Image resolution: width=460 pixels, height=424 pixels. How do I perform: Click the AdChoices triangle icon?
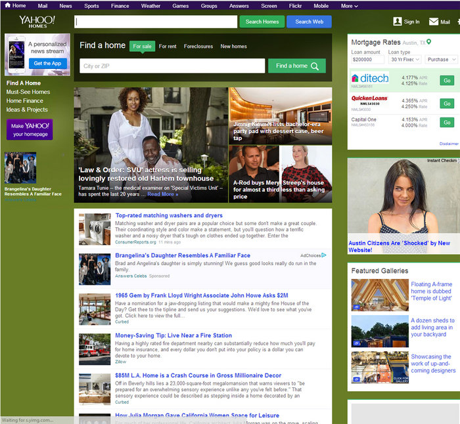pyautogui.click(x=324, y=255)
